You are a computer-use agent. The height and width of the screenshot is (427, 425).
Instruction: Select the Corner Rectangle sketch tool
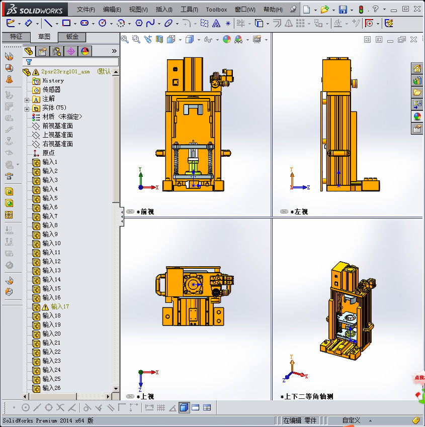(x=66, y=23)
